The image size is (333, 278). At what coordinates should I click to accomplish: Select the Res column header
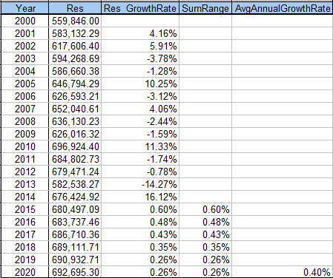click(75, 8)
